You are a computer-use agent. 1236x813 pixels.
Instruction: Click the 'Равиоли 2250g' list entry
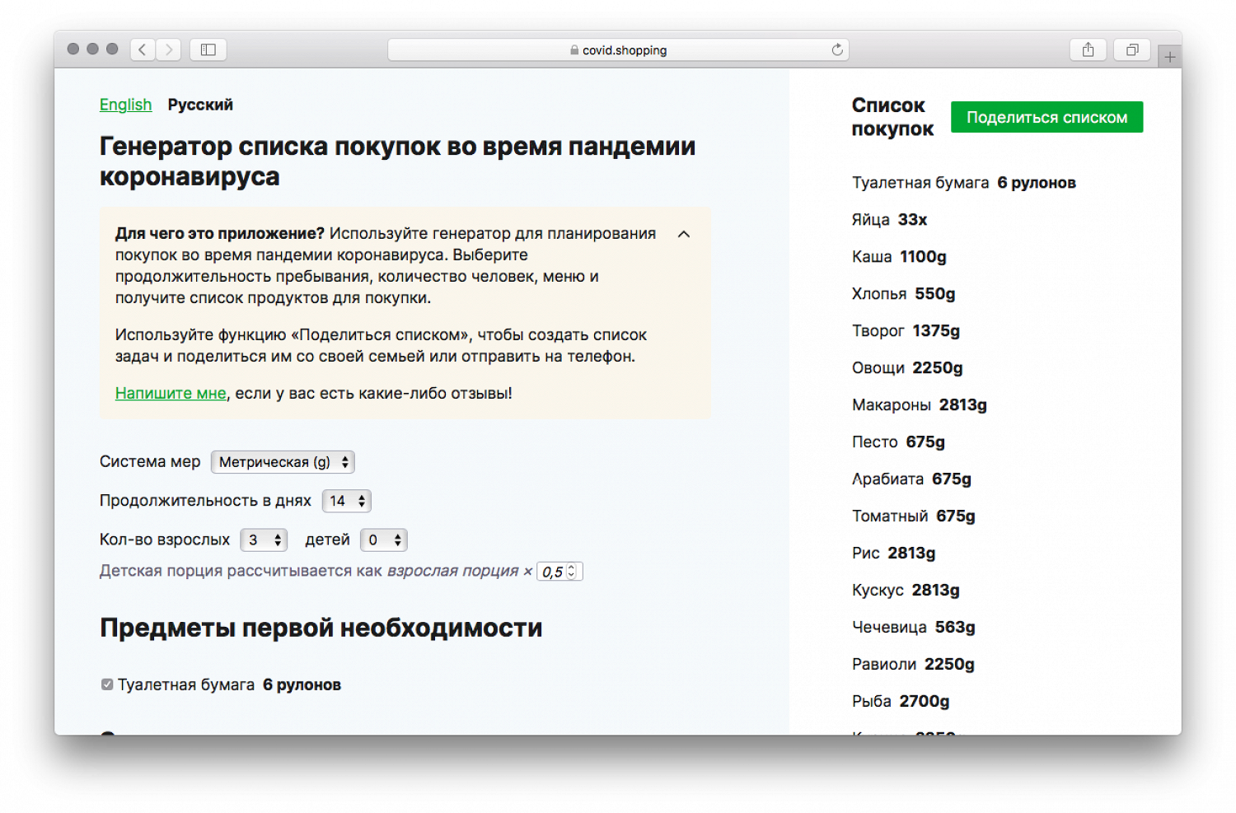[x=913, y=664]
